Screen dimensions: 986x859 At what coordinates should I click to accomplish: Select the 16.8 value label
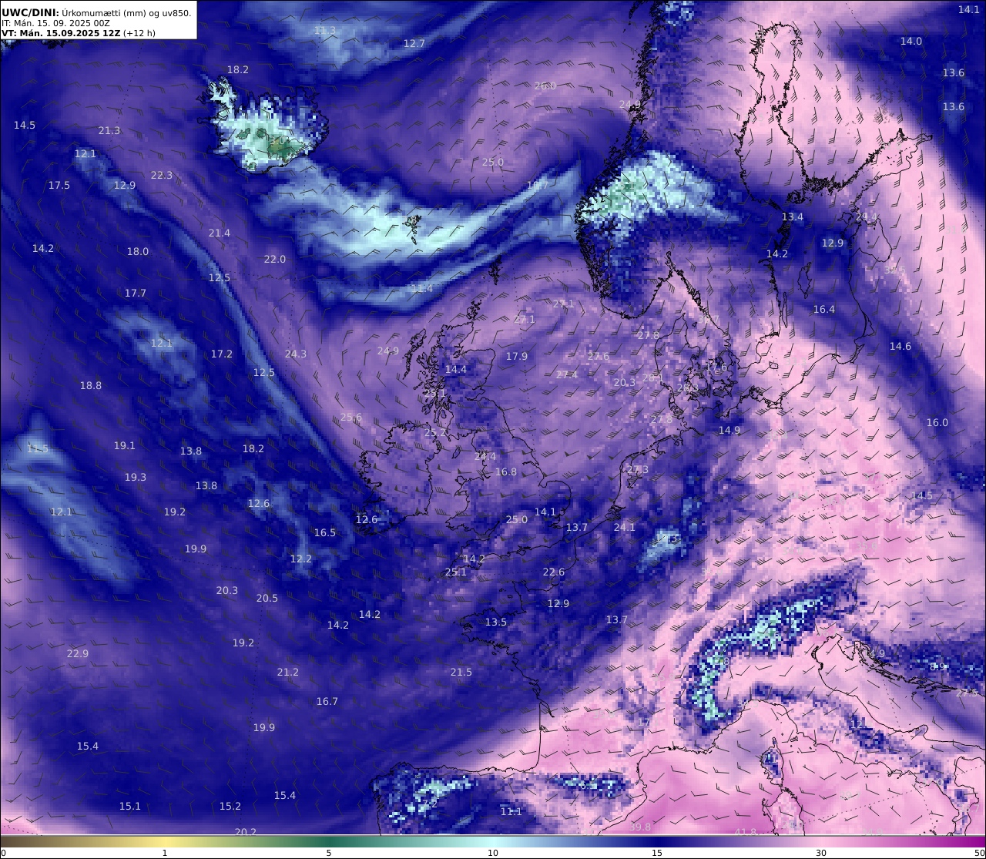pyautogui.click(x=506, y=472)
